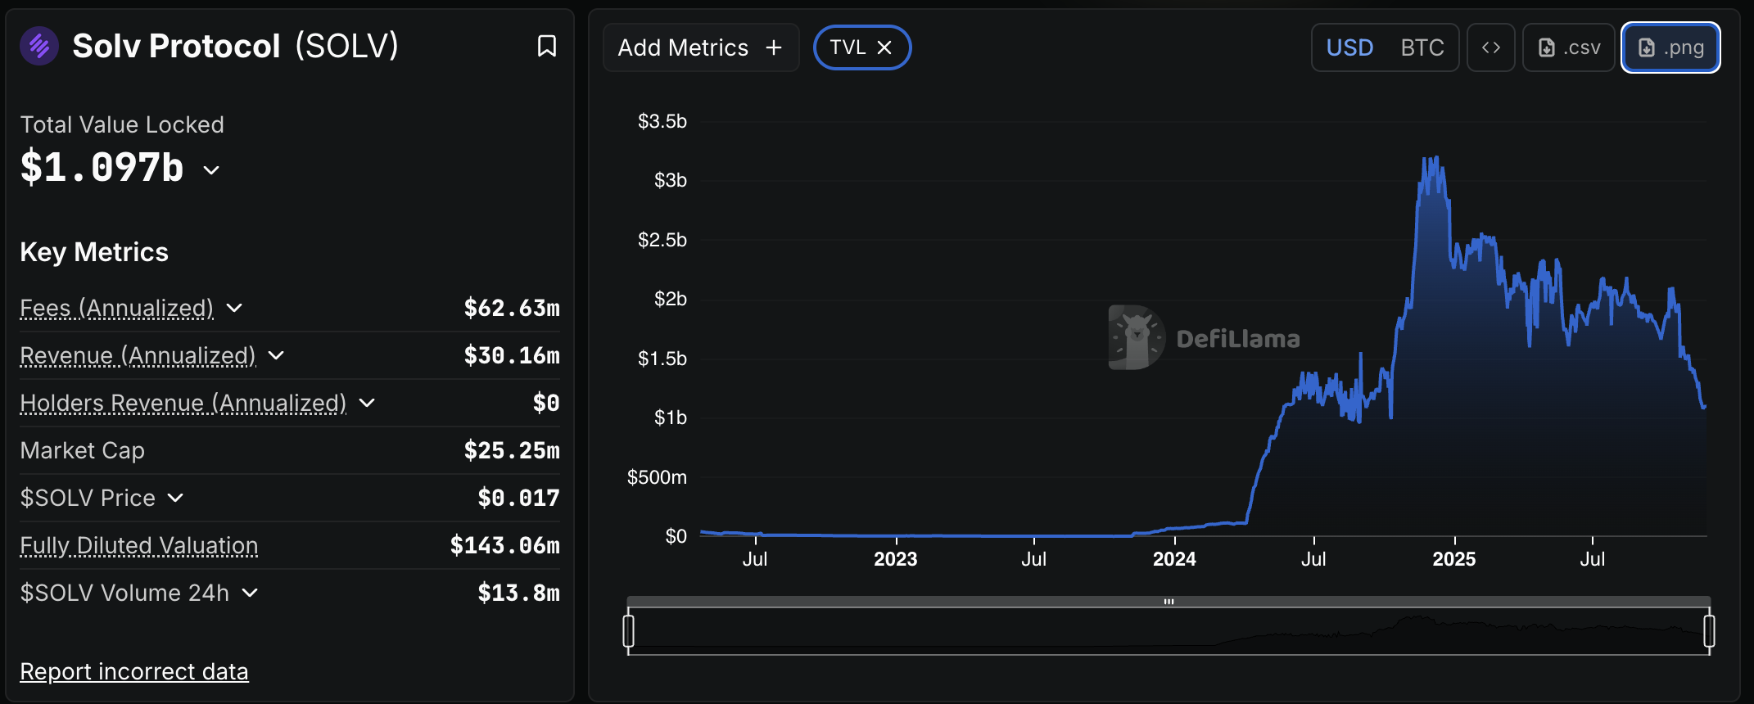Click the Key Metrics heading
This screenshot has height=704, width=1754.
click(94, 252)
